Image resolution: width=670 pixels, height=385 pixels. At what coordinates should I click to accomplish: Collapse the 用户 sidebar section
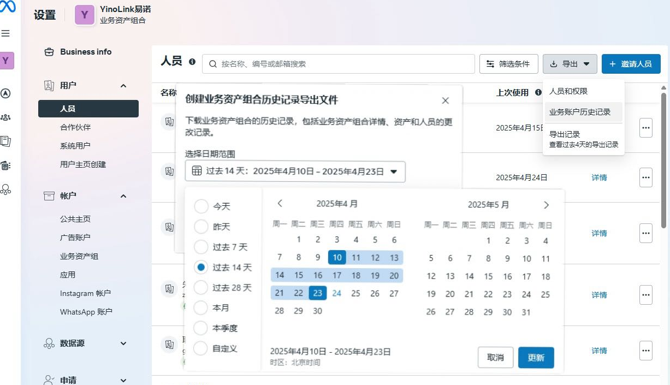pos(123,86)
